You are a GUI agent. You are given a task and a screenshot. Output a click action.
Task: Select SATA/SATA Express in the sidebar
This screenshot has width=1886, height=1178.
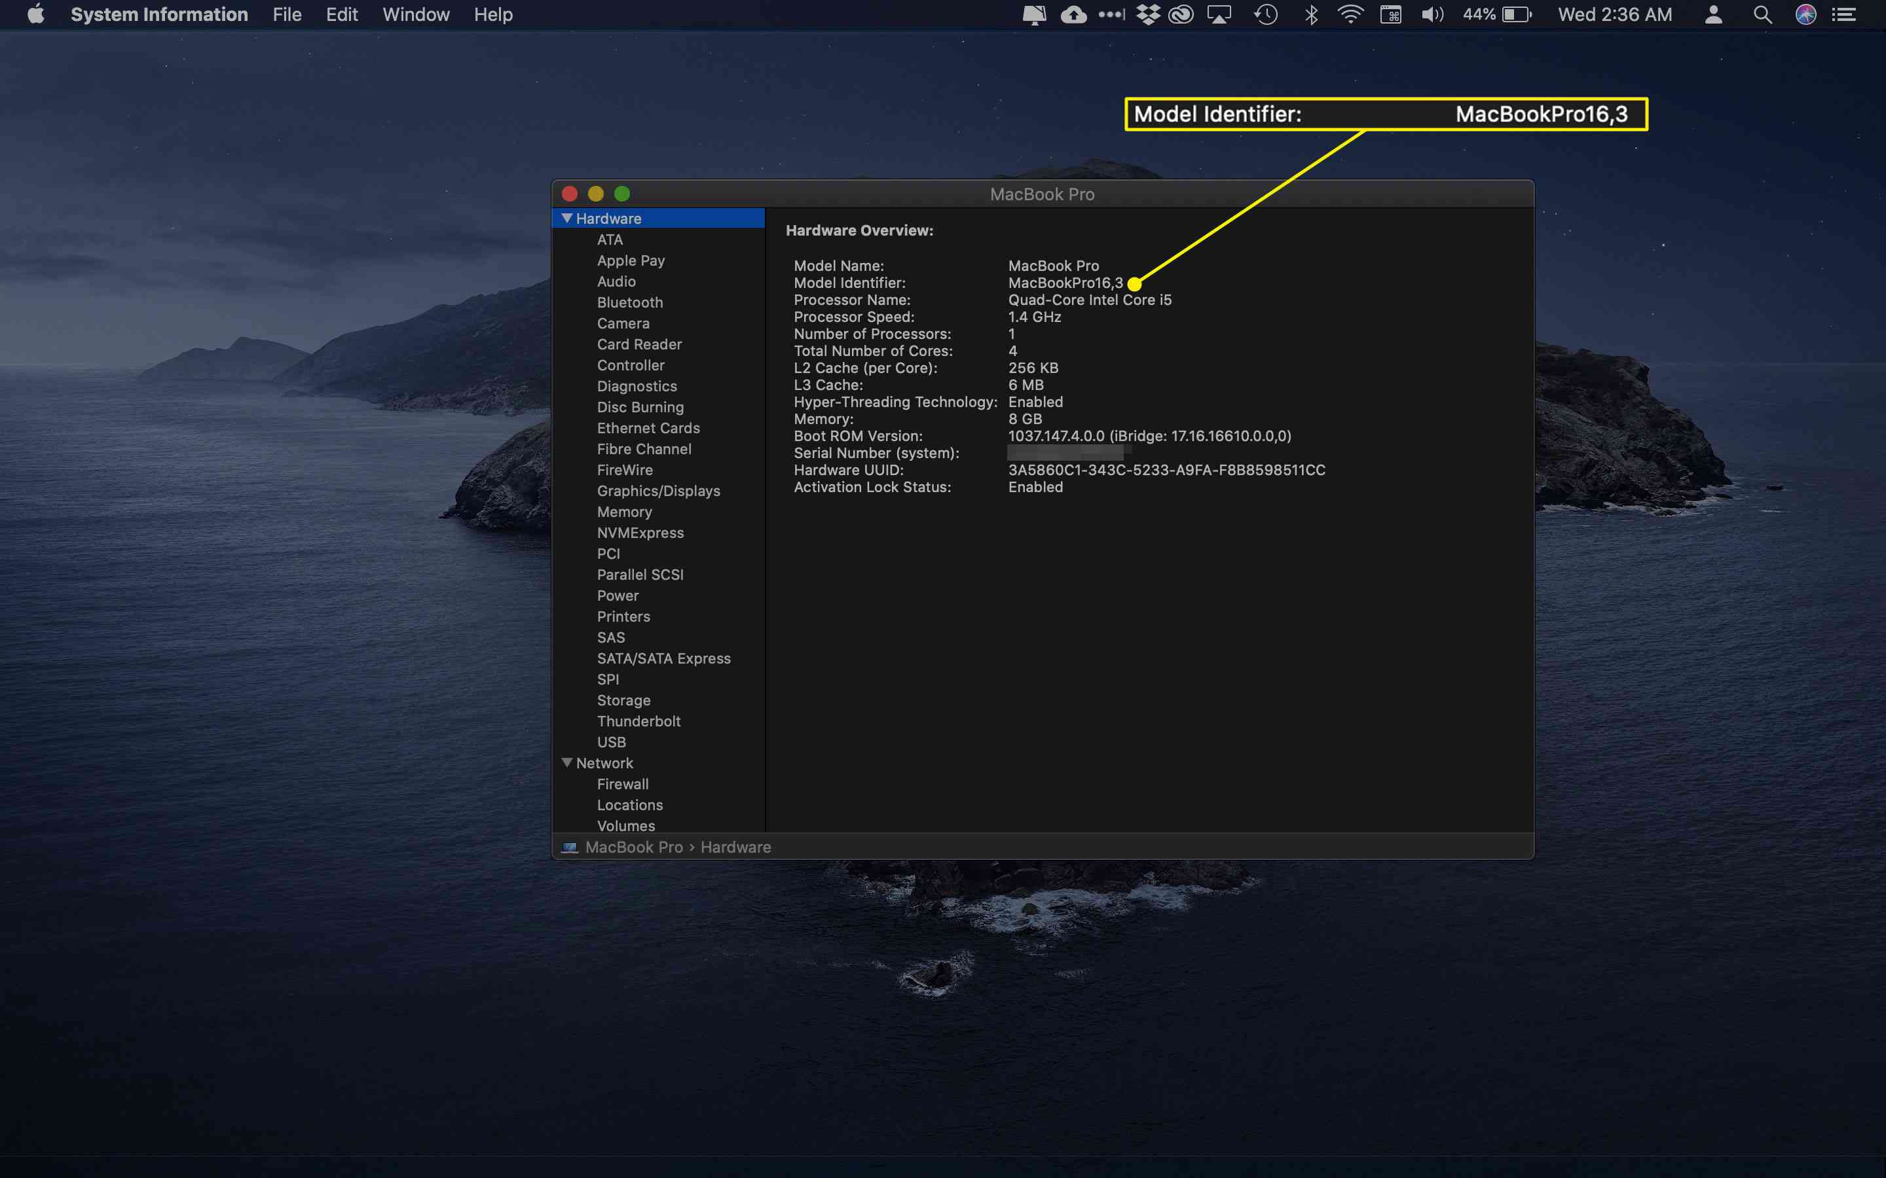[x=664, y=658]
